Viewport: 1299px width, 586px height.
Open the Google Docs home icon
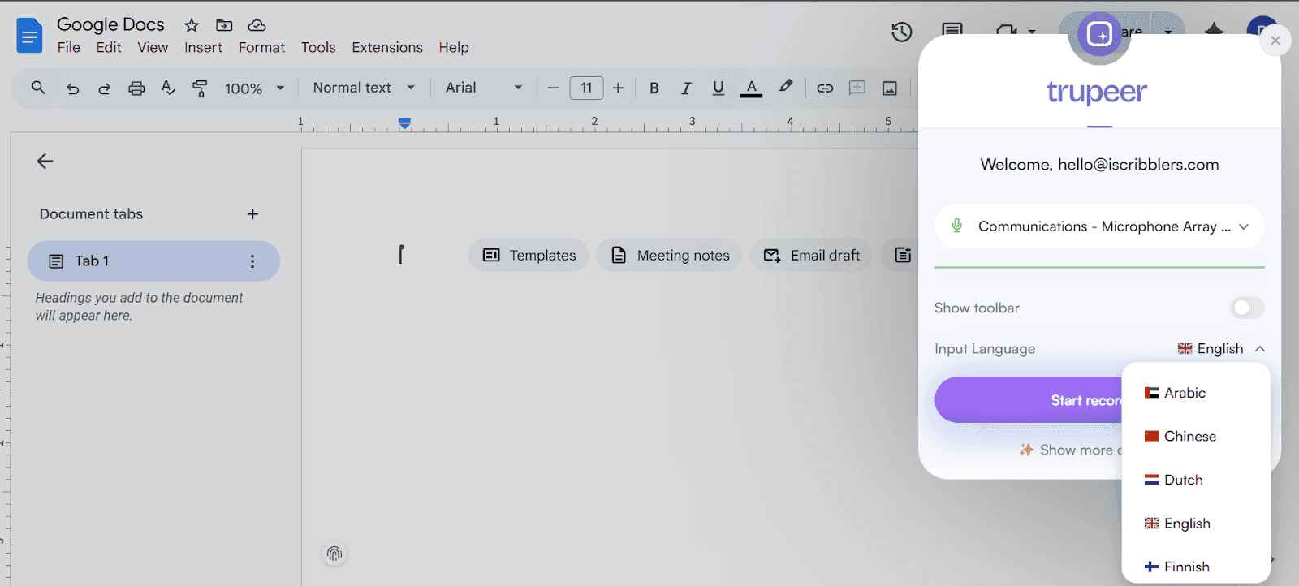click(29, 36)
